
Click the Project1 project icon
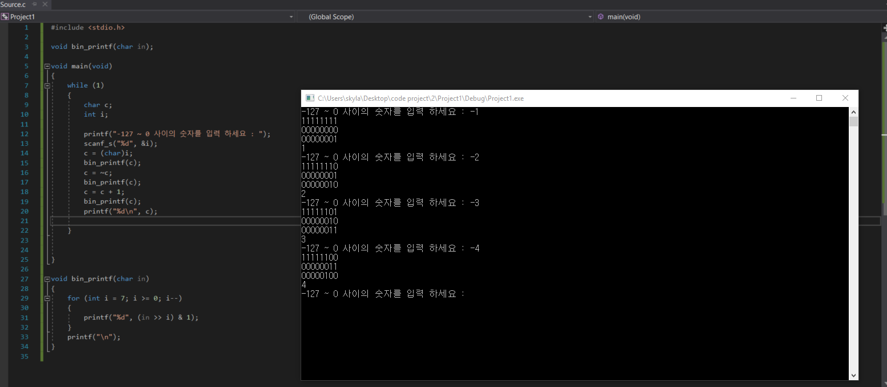(5, 17)
